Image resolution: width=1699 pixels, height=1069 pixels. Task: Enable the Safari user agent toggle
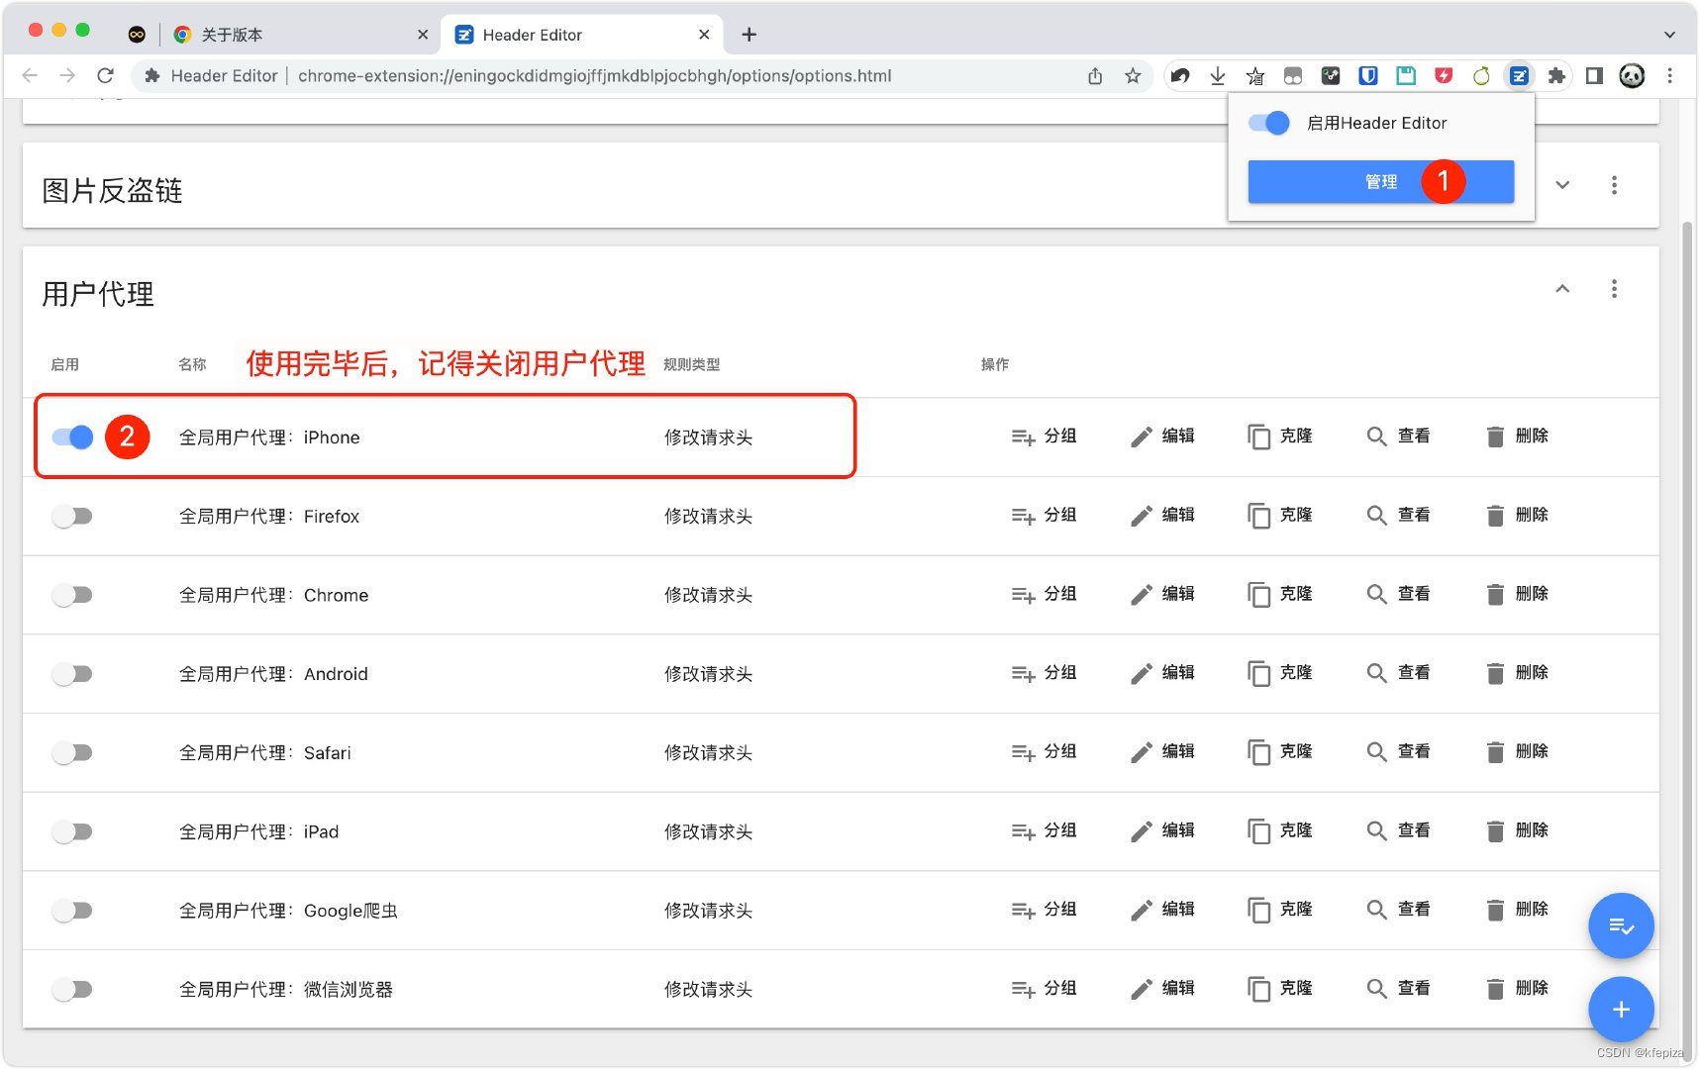point(72,753)
